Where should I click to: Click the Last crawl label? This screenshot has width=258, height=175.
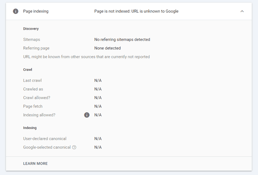tap(33, 81)
